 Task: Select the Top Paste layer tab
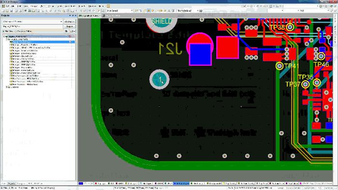[262, 184]
